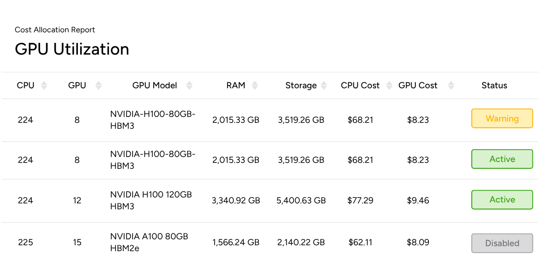
Task: Sort by RAM sort arrows
Action: tap(255, 86)
